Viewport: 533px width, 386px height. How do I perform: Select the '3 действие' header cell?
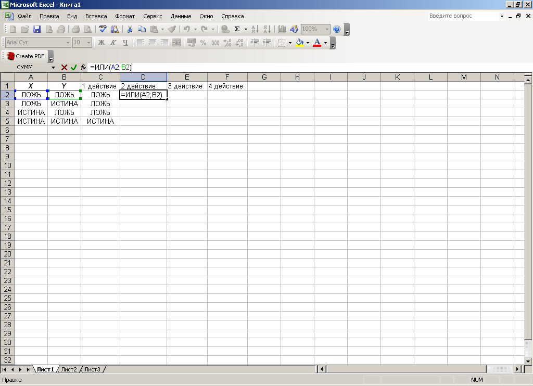[x=187, y=86]
